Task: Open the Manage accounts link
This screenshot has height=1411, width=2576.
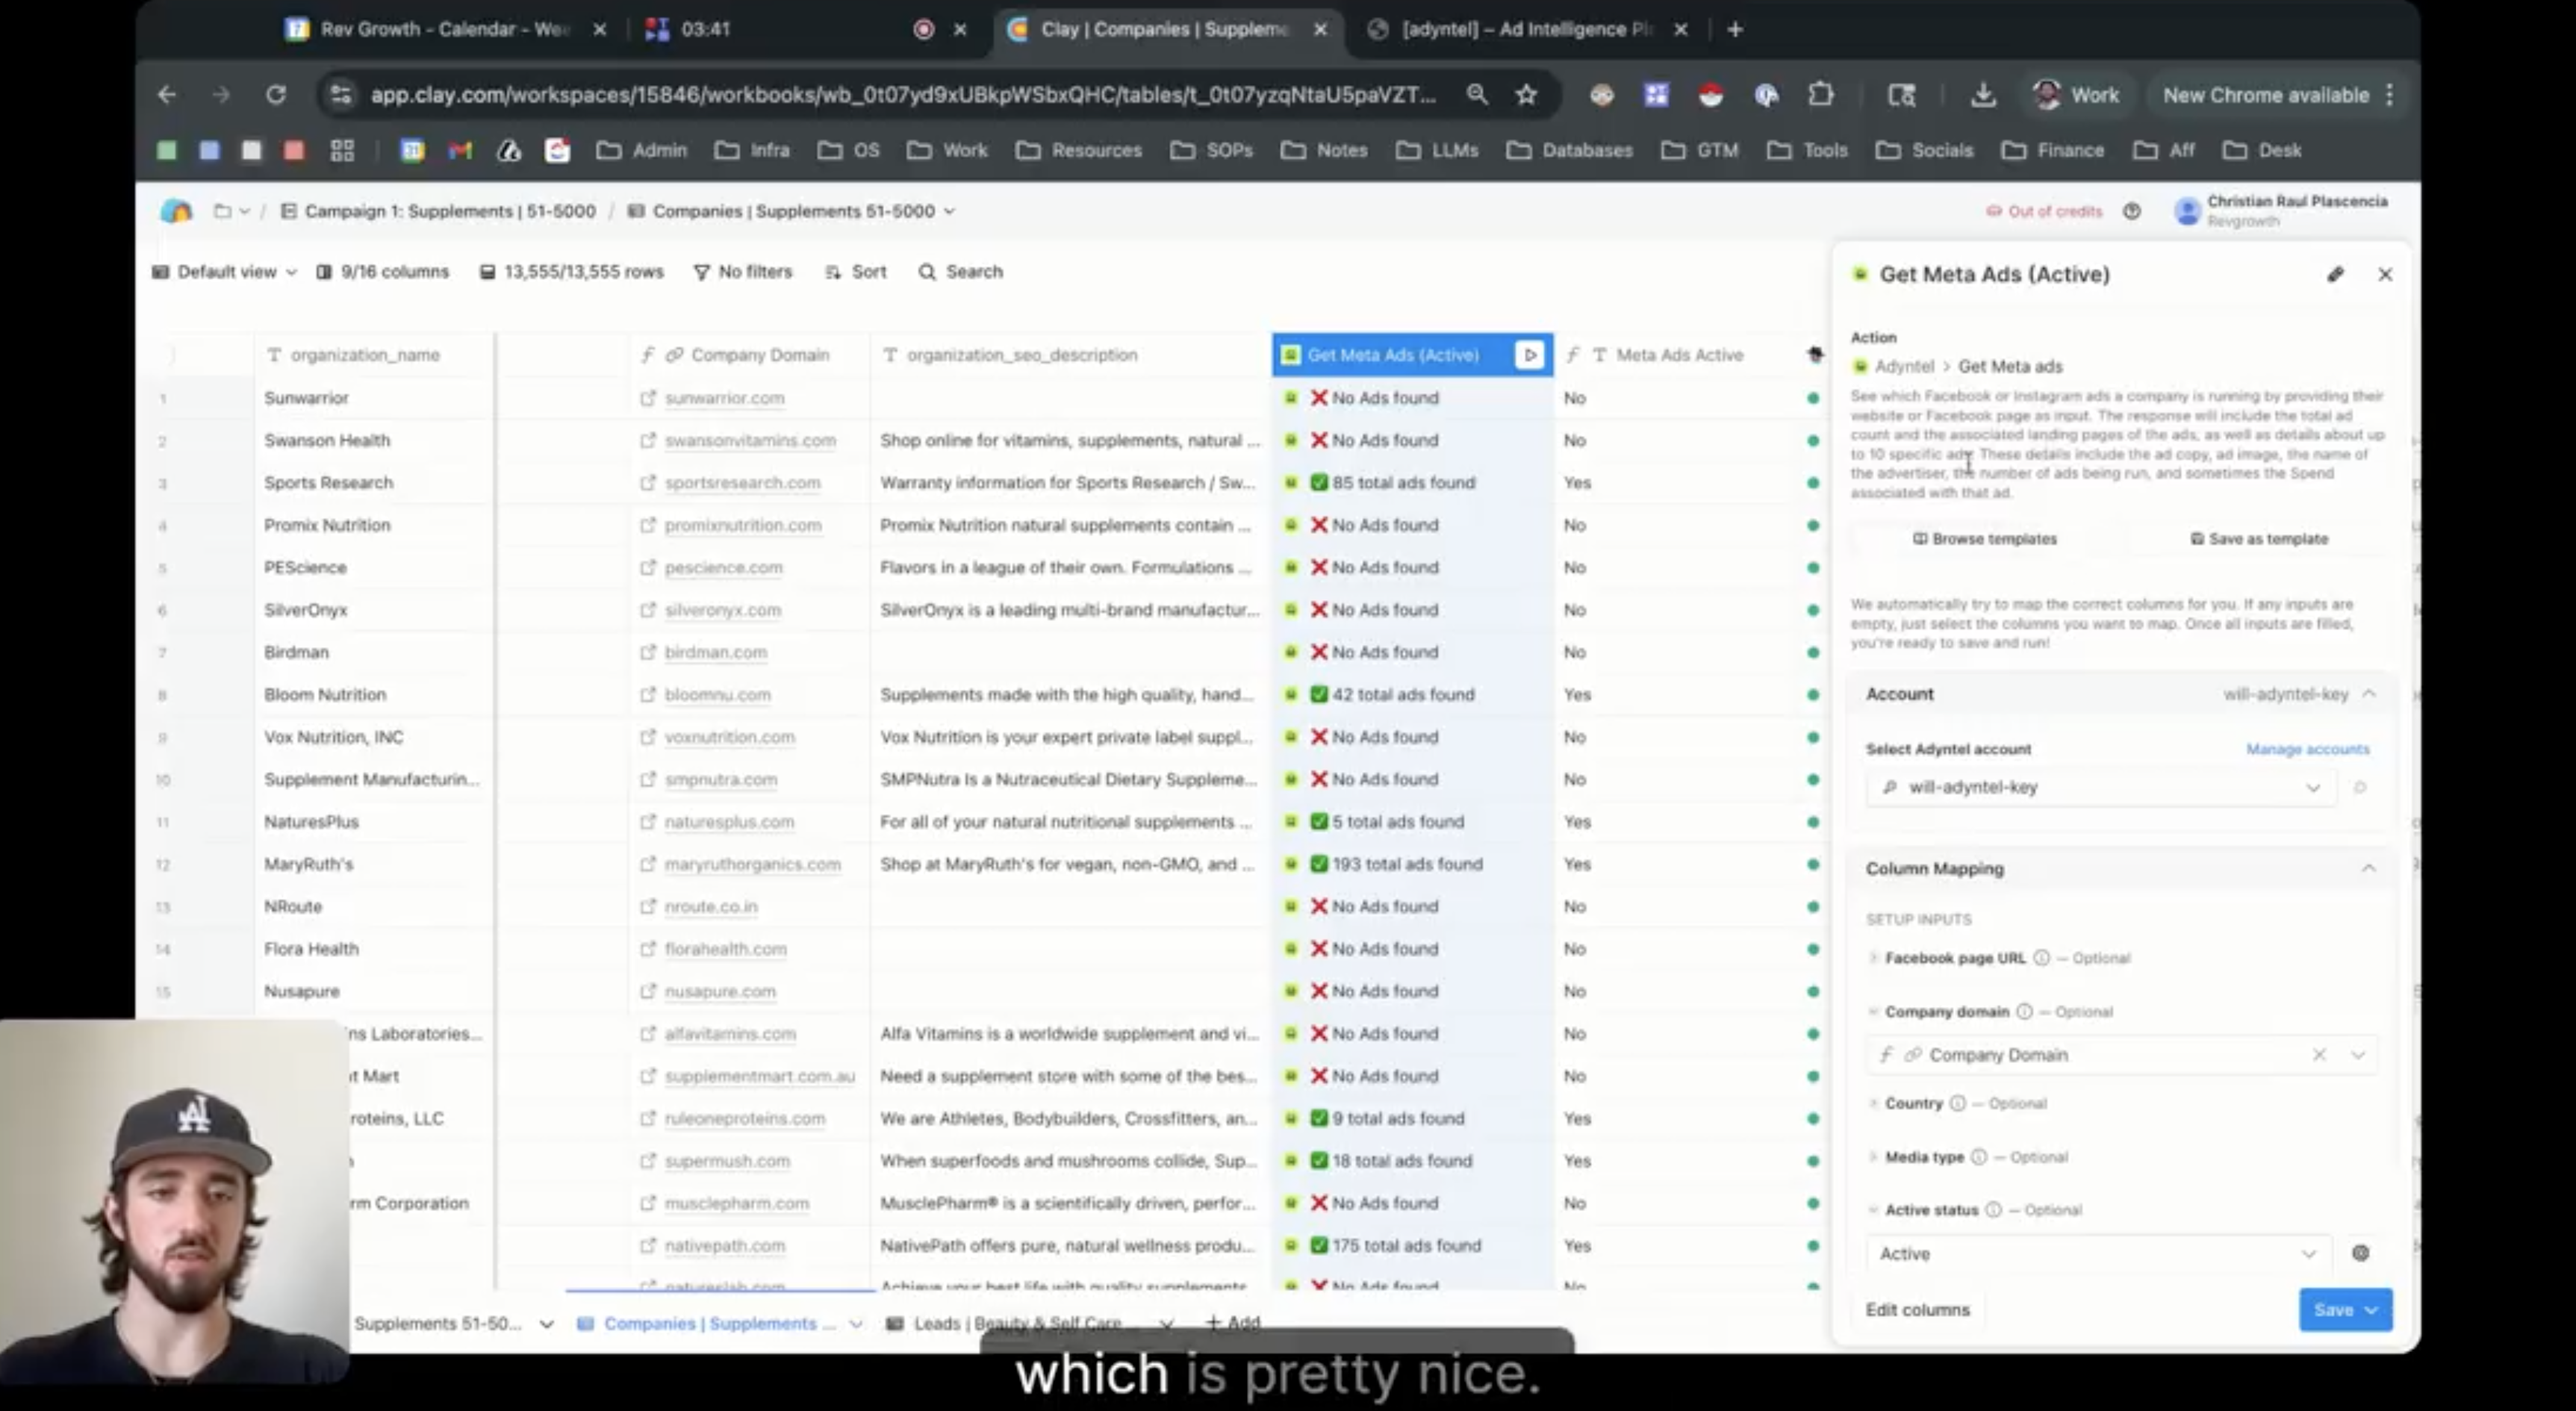Action: [x=2307, y=749]
